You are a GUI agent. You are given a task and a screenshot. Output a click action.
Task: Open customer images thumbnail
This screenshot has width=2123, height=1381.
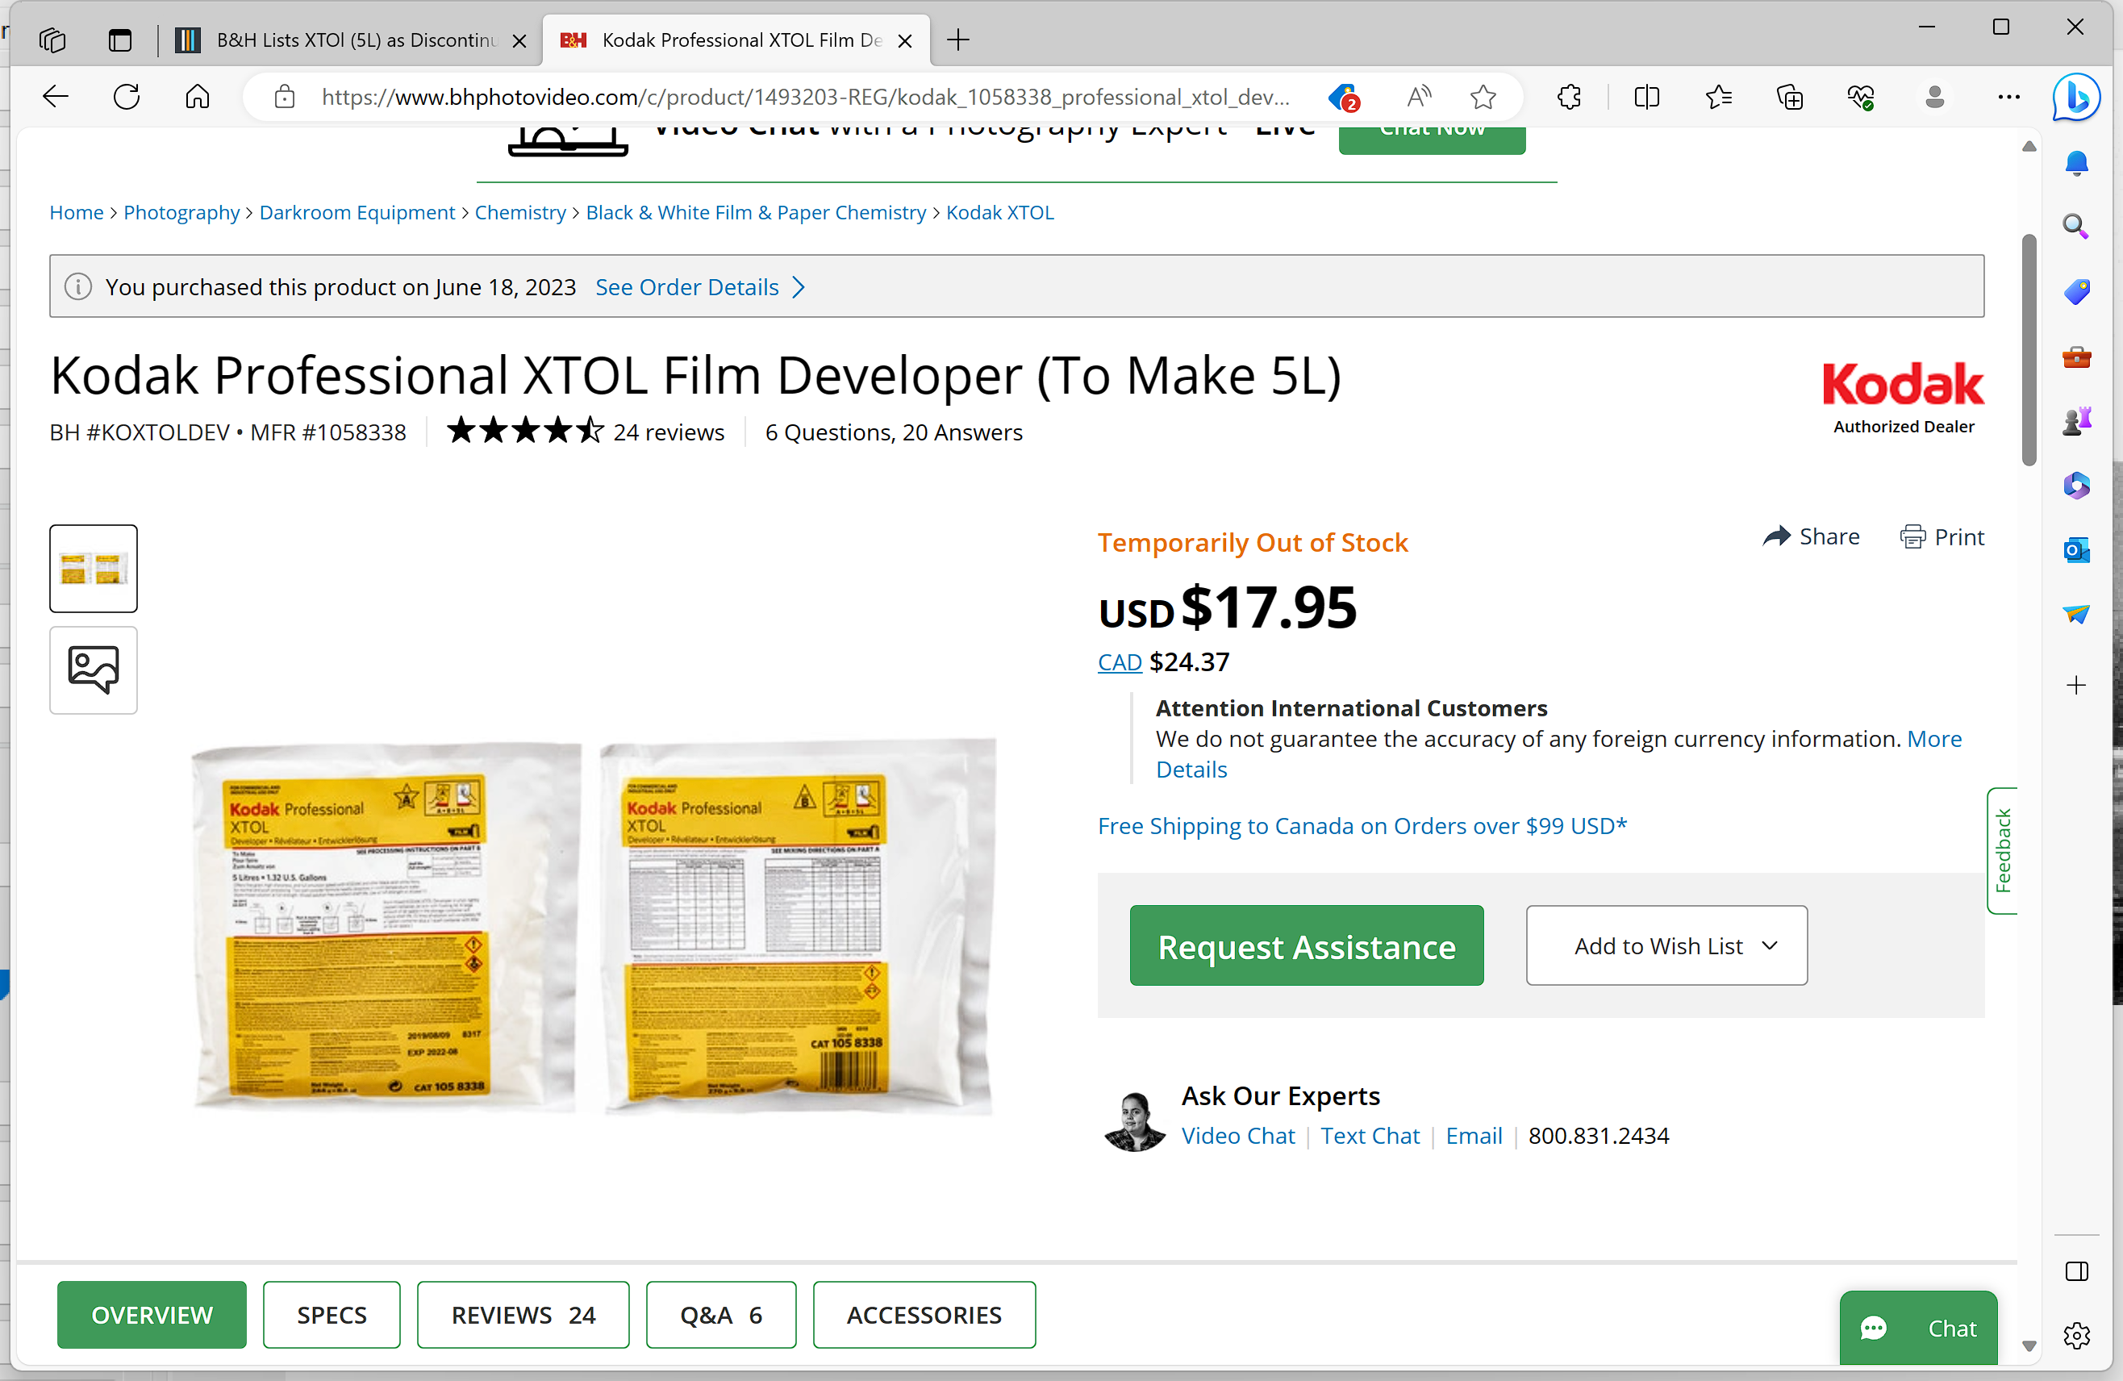coord(94,670)
